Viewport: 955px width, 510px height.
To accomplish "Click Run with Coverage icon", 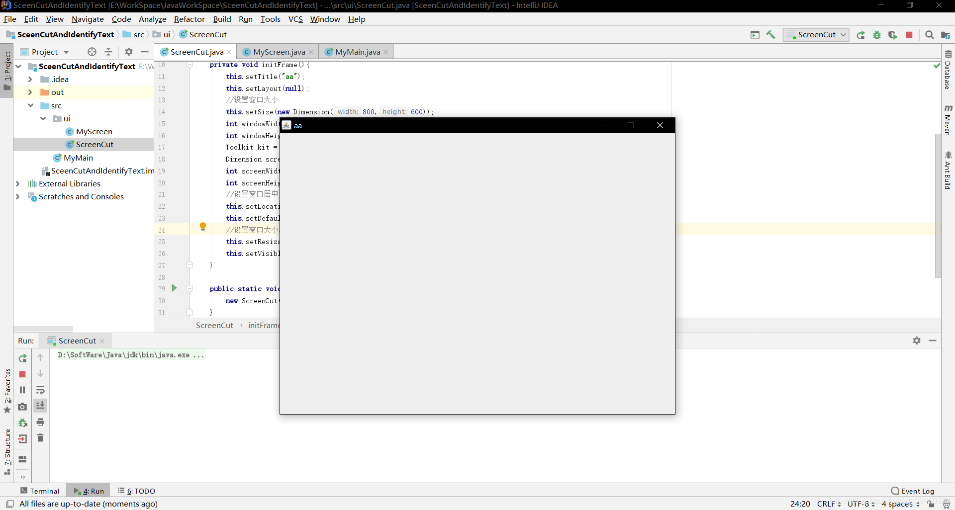I will point(893,35).
